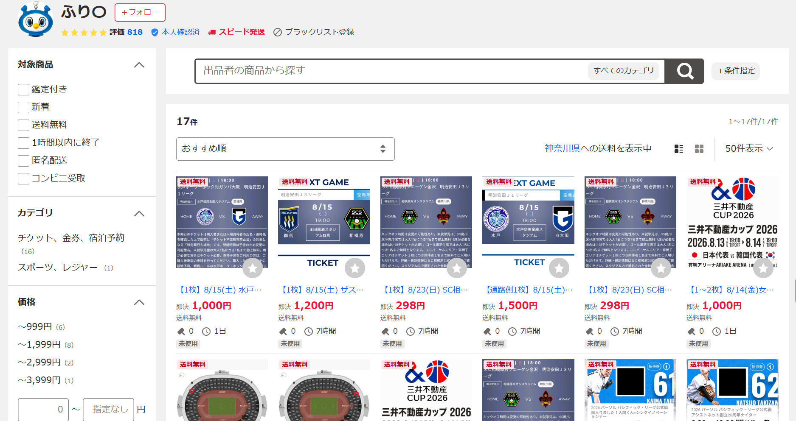
Task: Click bid gavel icon on 1,200円 listing
Action: (x=283, y=331)
